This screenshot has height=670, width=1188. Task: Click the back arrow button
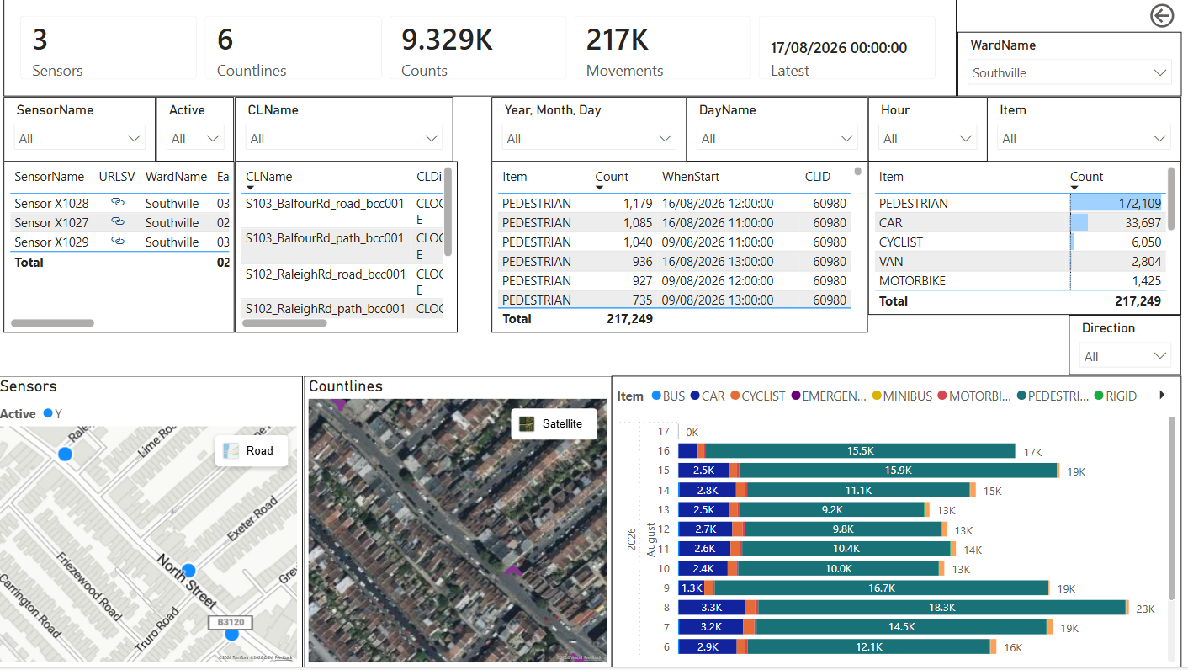[x=1161, y=15]
